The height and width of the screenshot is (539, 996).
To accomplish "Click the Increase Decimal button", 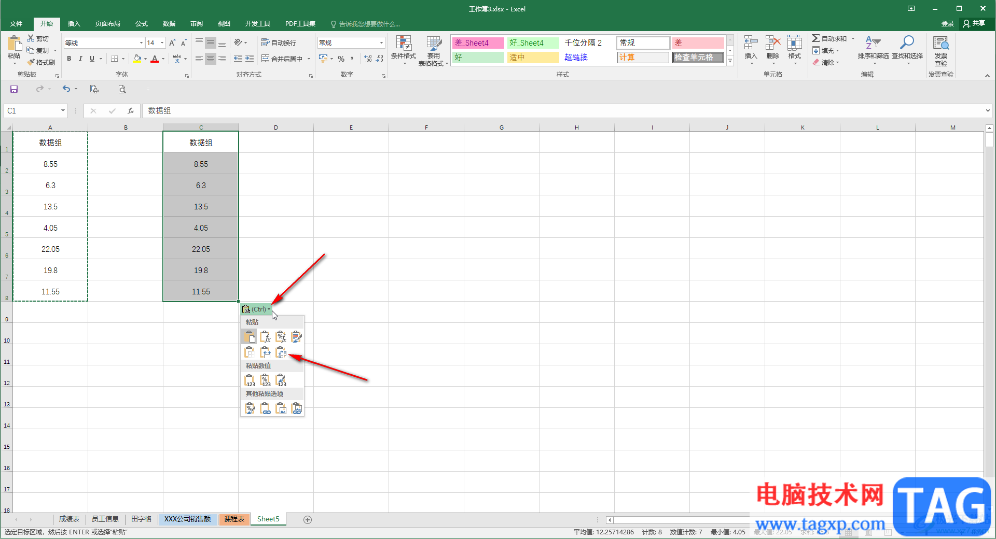I will pyautogui.click(x=368, y=59).
